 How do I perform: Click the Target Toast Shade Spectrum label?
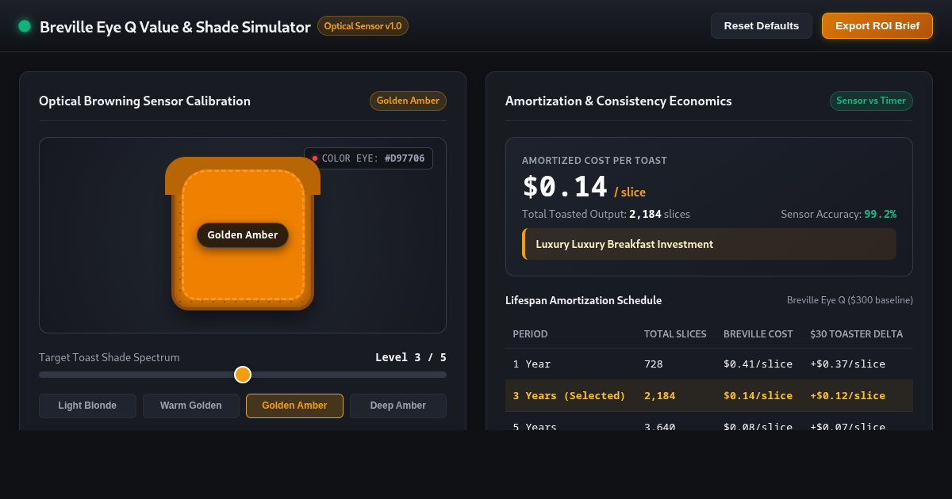109,357
